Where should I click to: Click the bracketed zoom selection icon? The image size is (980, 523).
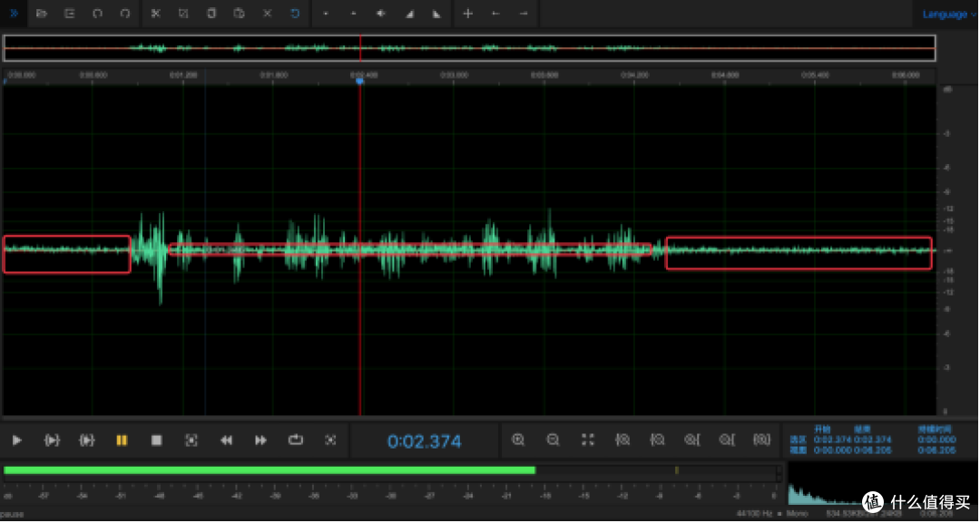click(x=762, y=440)
